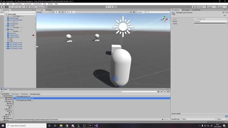This screenshot has height=128, width=228.
Task: Click the Hierarchy create plus button
Action: point(2,12)
